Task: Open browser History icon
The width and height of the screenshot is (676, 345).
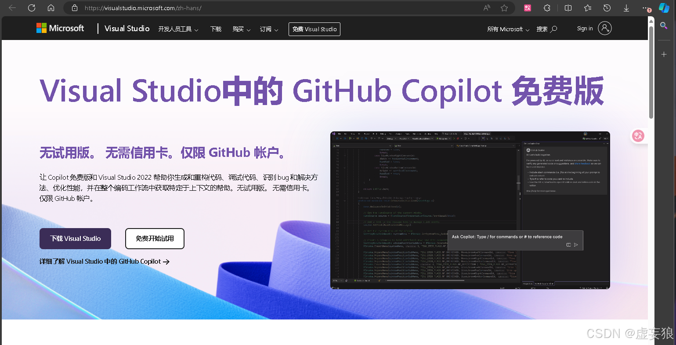Action: coord(607,8)
